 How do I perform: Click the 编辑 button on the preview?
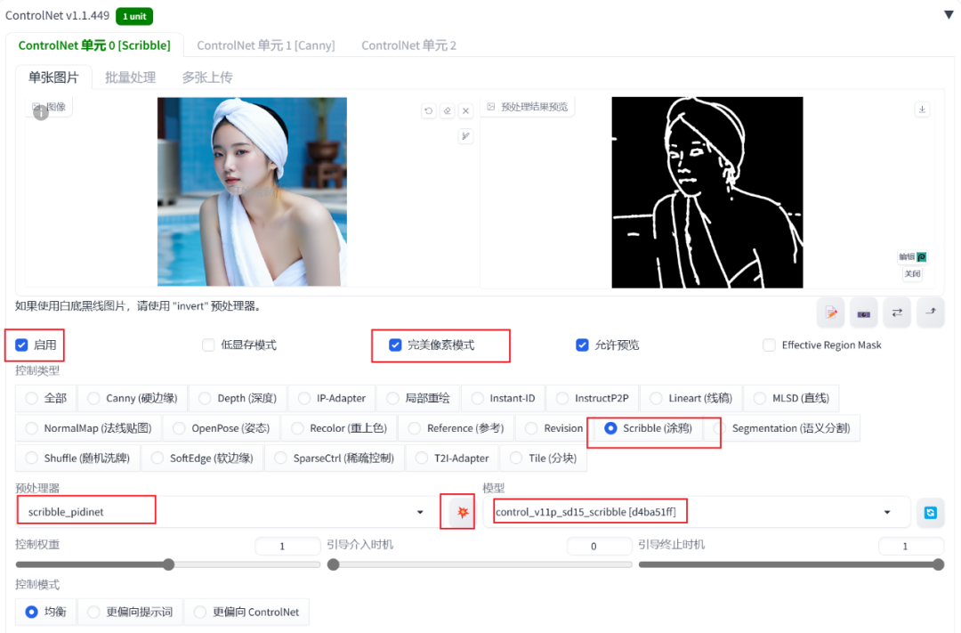click(913, 257)
